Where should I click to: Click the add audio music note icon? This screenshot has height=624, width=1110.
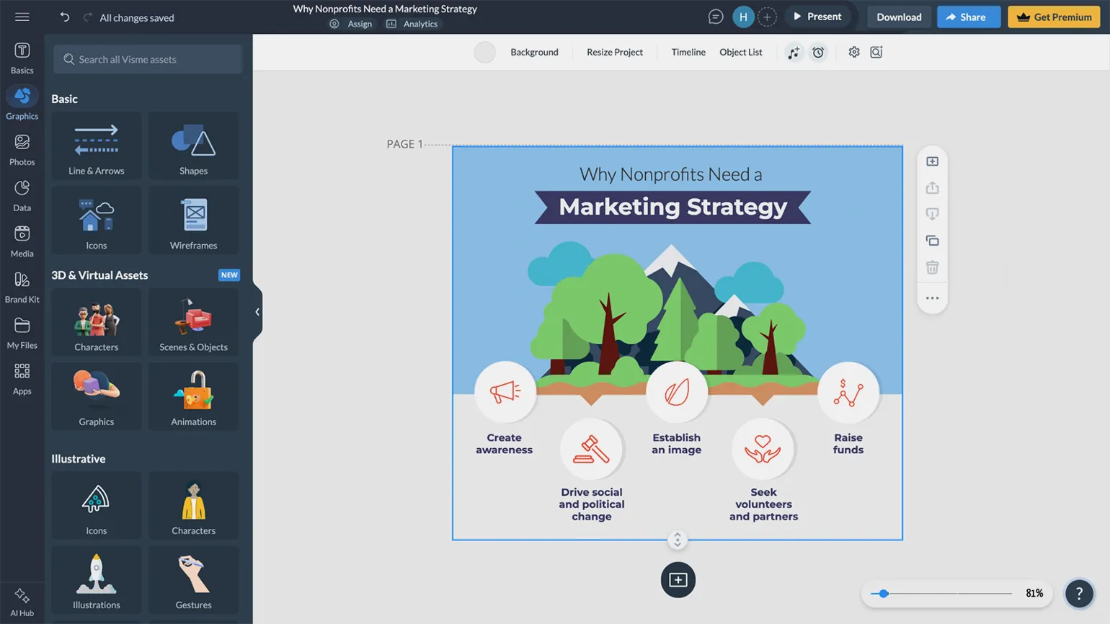794,53
